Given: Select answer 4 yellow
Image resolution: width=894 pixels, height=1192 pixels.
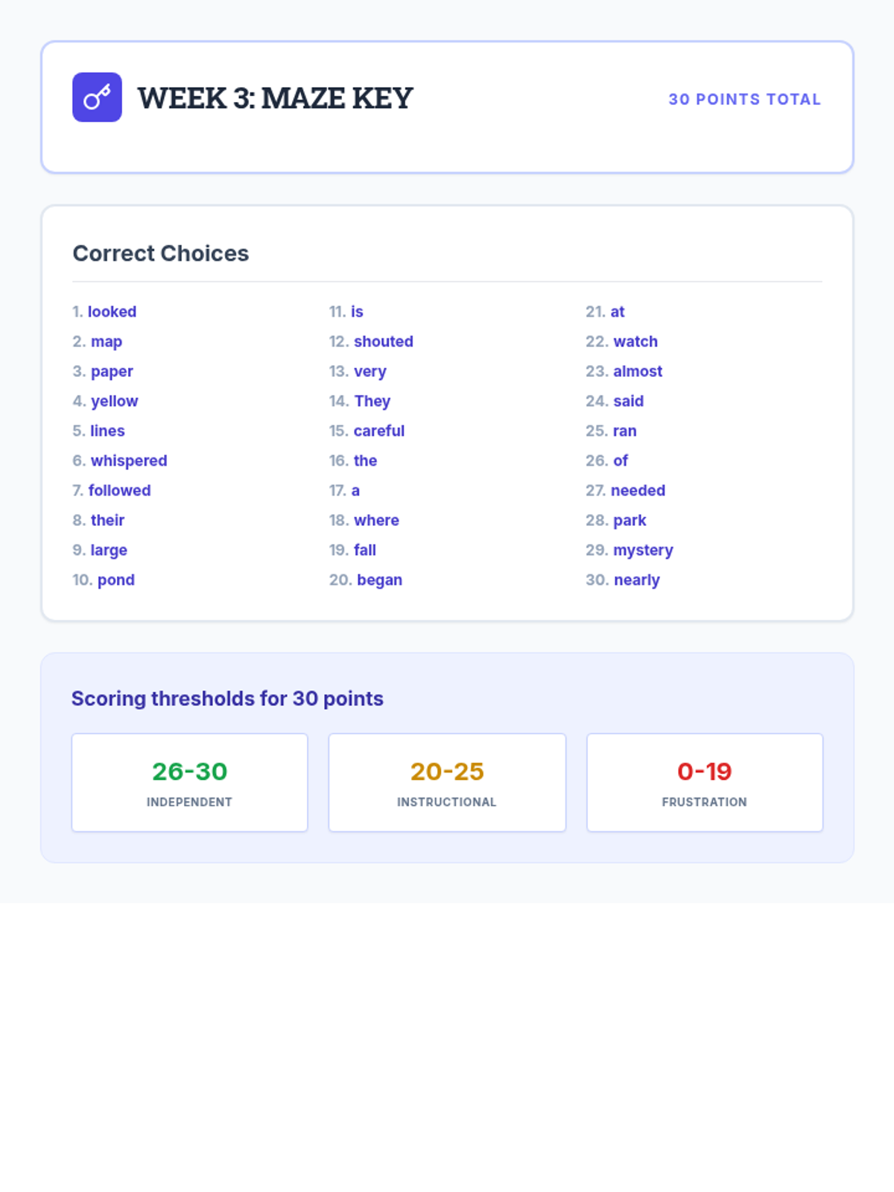Looking at the screenshot, I should [x=106, y=401].
